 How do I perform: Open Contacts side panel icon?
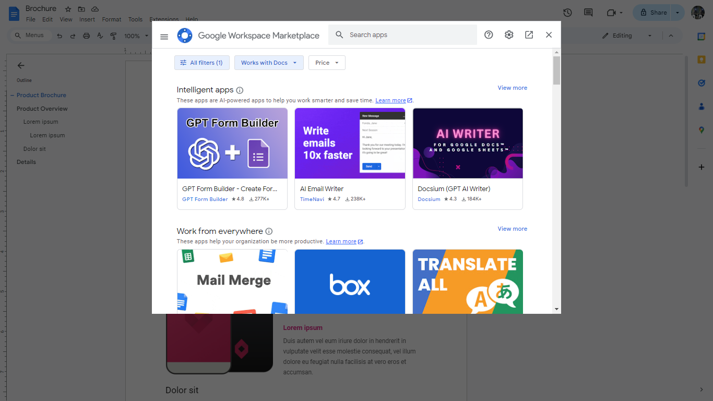click(702, 107)
